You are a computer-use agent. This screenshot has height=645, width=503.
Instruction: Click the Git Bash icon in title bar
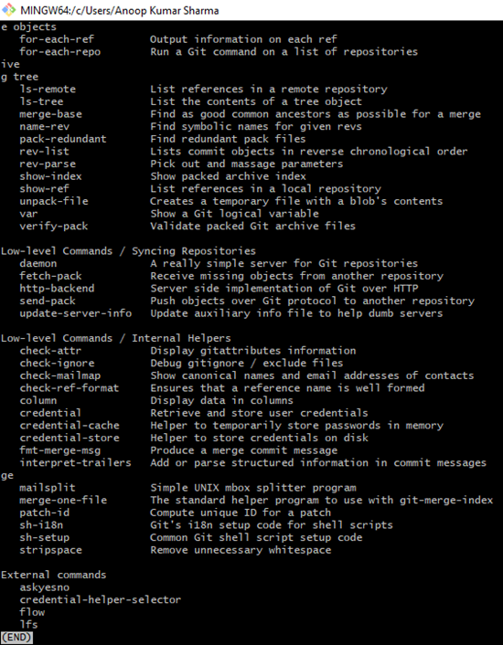click(9, 9)
